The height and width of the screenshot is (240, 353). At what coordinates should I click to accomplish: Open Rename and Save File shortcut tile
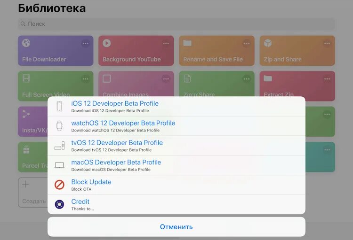coord(217,51)
